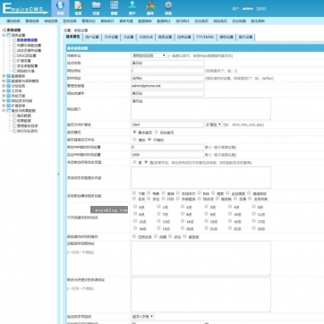
Task: Collapse the System Settings tree node
Action: 4,35
